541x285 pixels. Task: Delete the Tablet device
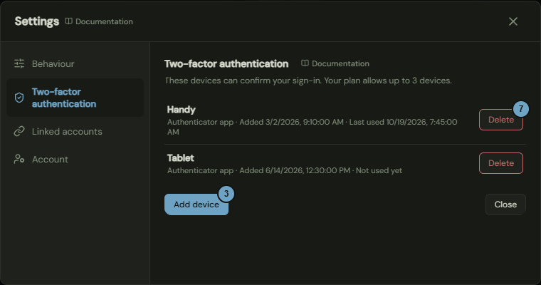pos(501,163)
